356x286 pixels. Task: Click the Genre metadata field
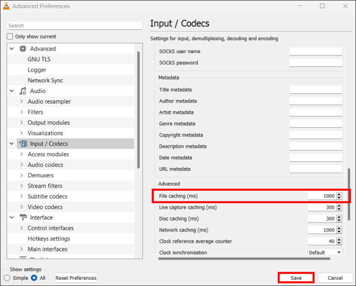[316, 124]
